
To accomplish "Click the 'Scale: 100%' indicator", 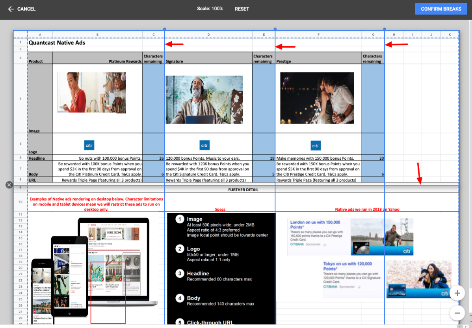I will [210, 9].
